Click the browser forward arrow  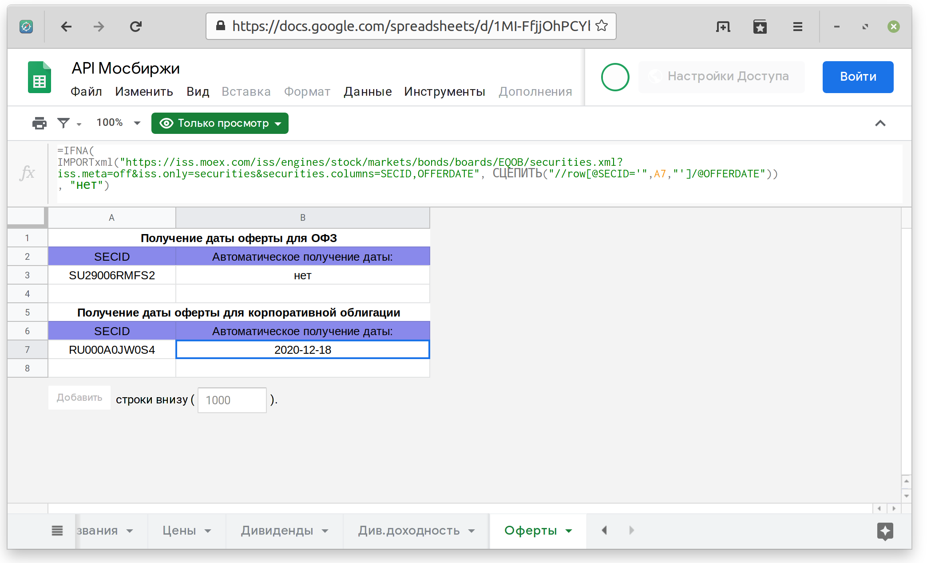pos(99,27)
